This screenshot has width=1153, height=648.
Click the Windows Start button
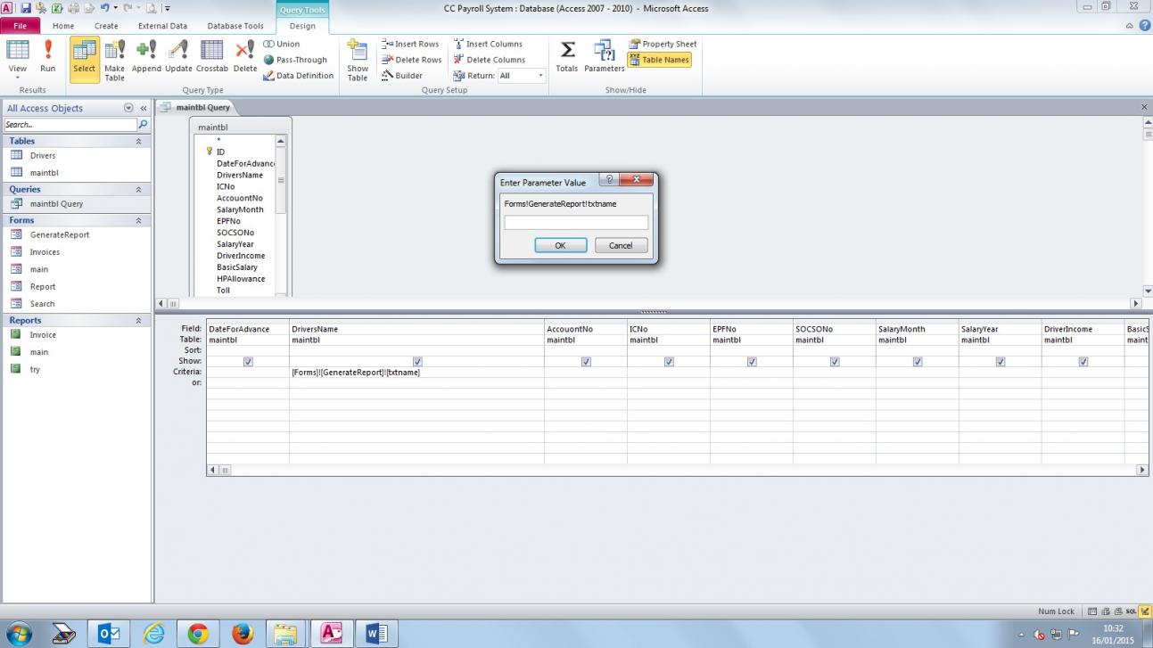pos(18,634)
